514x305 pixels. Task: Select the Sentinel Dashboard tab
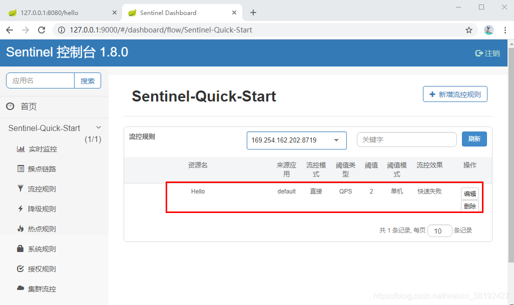(182, 12)
